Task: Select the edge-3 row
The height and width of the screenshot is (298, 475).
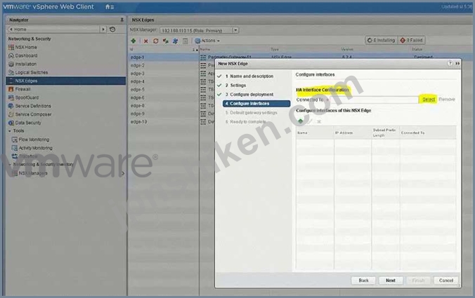Action: [137, 74]
